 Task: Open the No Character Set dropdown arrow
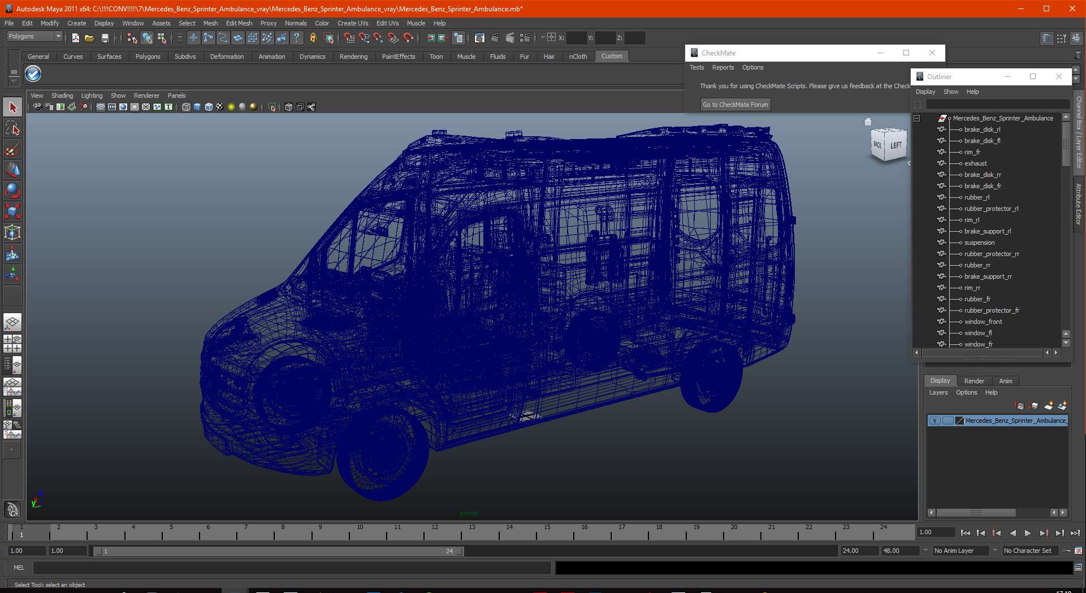(995, 551)
